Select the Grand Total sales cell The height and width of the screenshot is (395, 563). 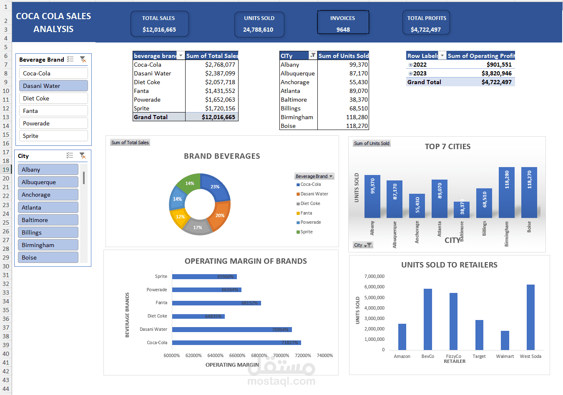(x=212, y=117)
